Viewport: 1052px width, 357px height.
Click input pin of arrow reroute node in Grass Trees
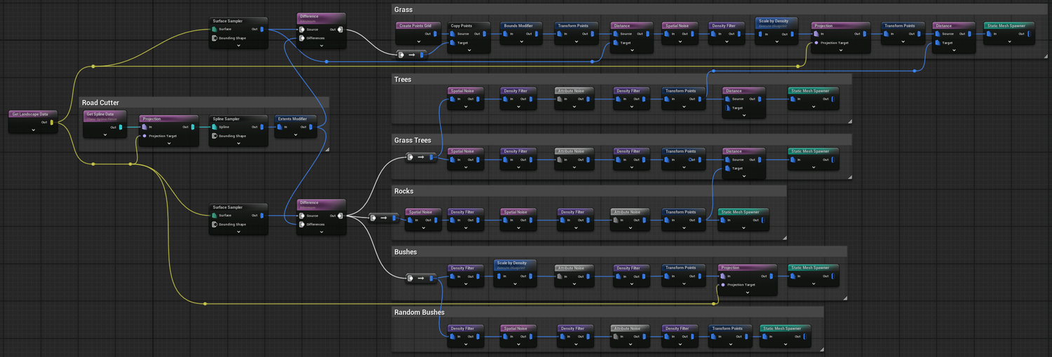point(410,157)
